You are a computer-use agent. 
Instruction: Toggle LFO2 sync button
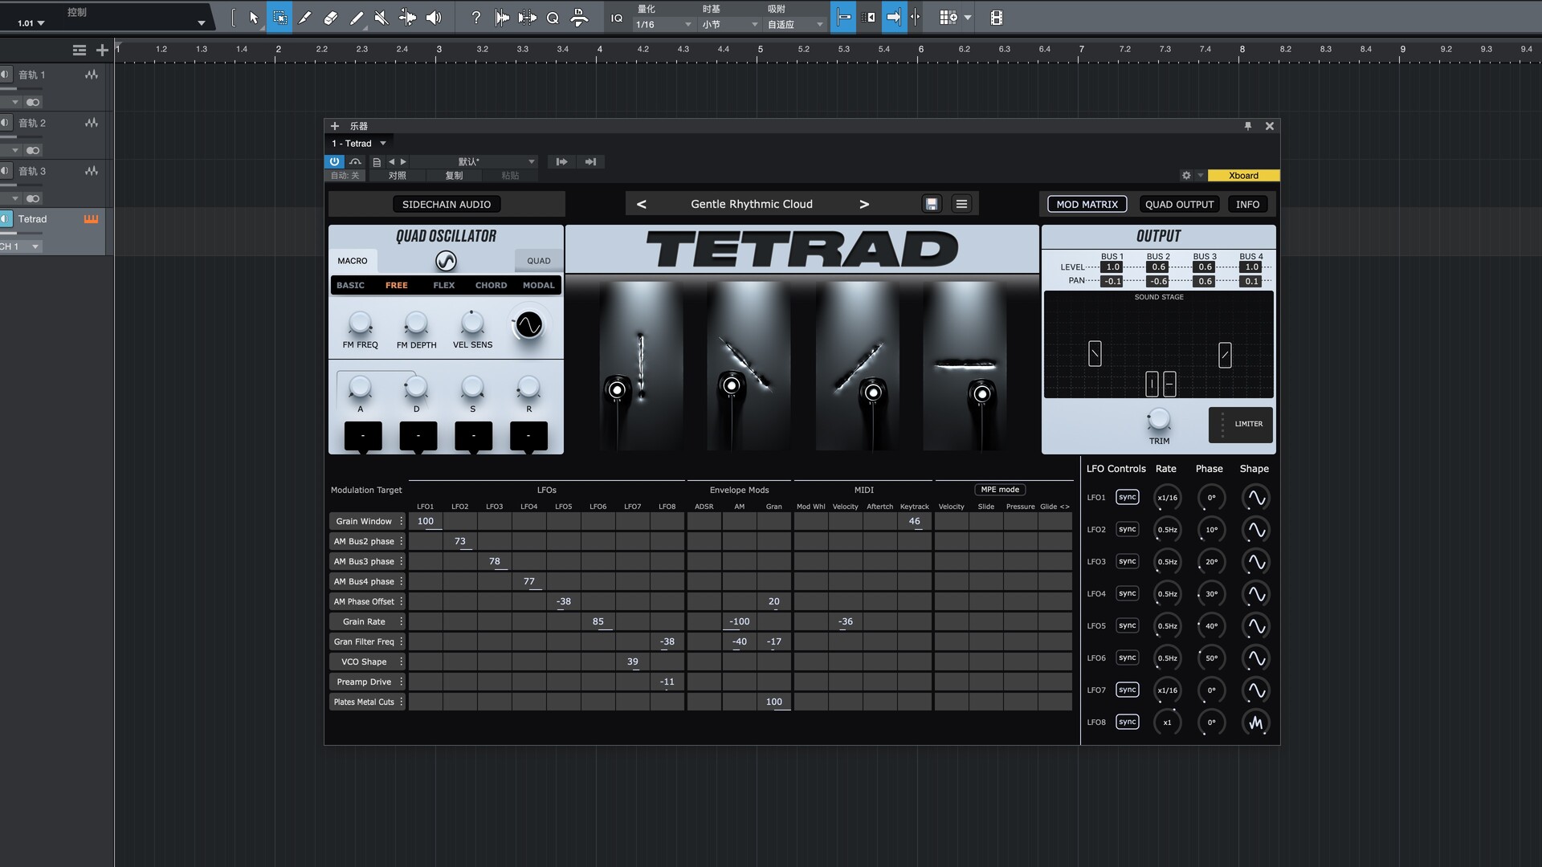coord(1128,529)
